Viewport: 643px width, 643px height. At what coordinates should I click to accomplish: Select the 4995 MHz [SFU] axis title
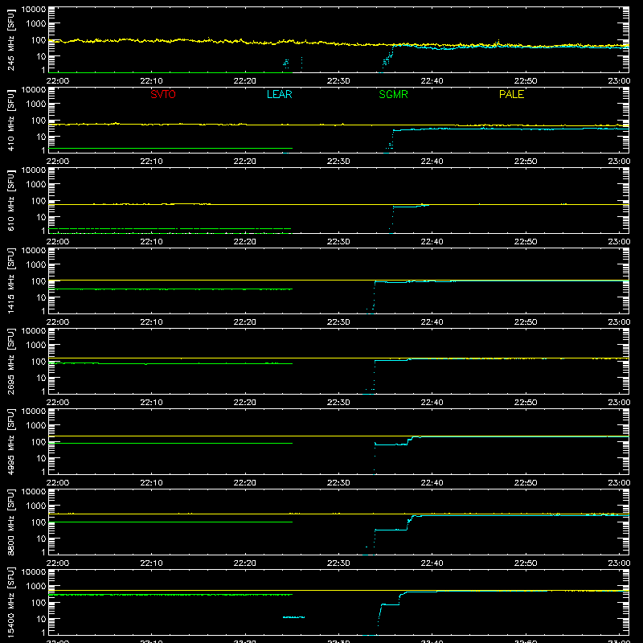click(11, 441)
